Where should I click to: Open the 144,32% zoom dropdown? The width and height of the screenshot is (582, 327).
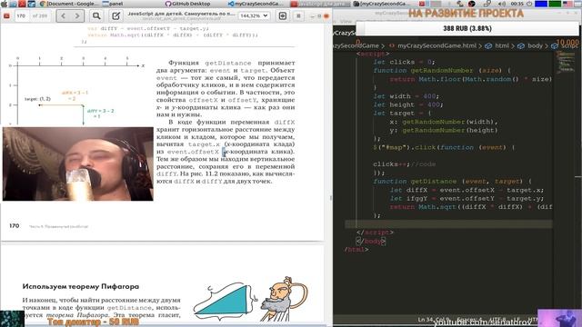click(x=254, y=16)
